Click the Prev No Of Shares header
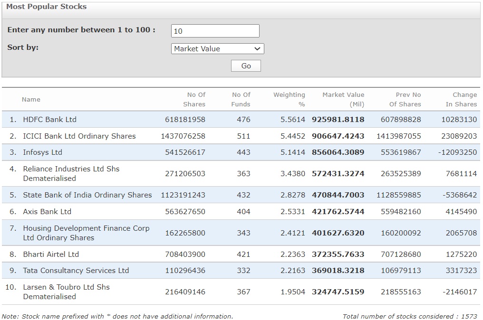This screenshot has height=320, width=483. (x=405, y=100)
